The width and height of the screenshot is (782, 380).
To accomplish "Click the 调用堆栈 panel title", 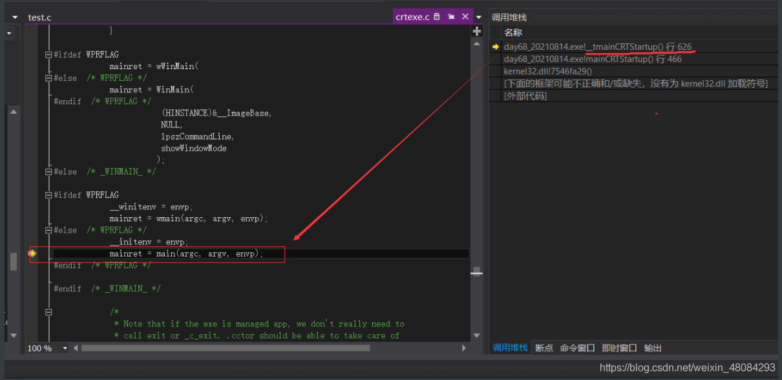I will [509, 17].
